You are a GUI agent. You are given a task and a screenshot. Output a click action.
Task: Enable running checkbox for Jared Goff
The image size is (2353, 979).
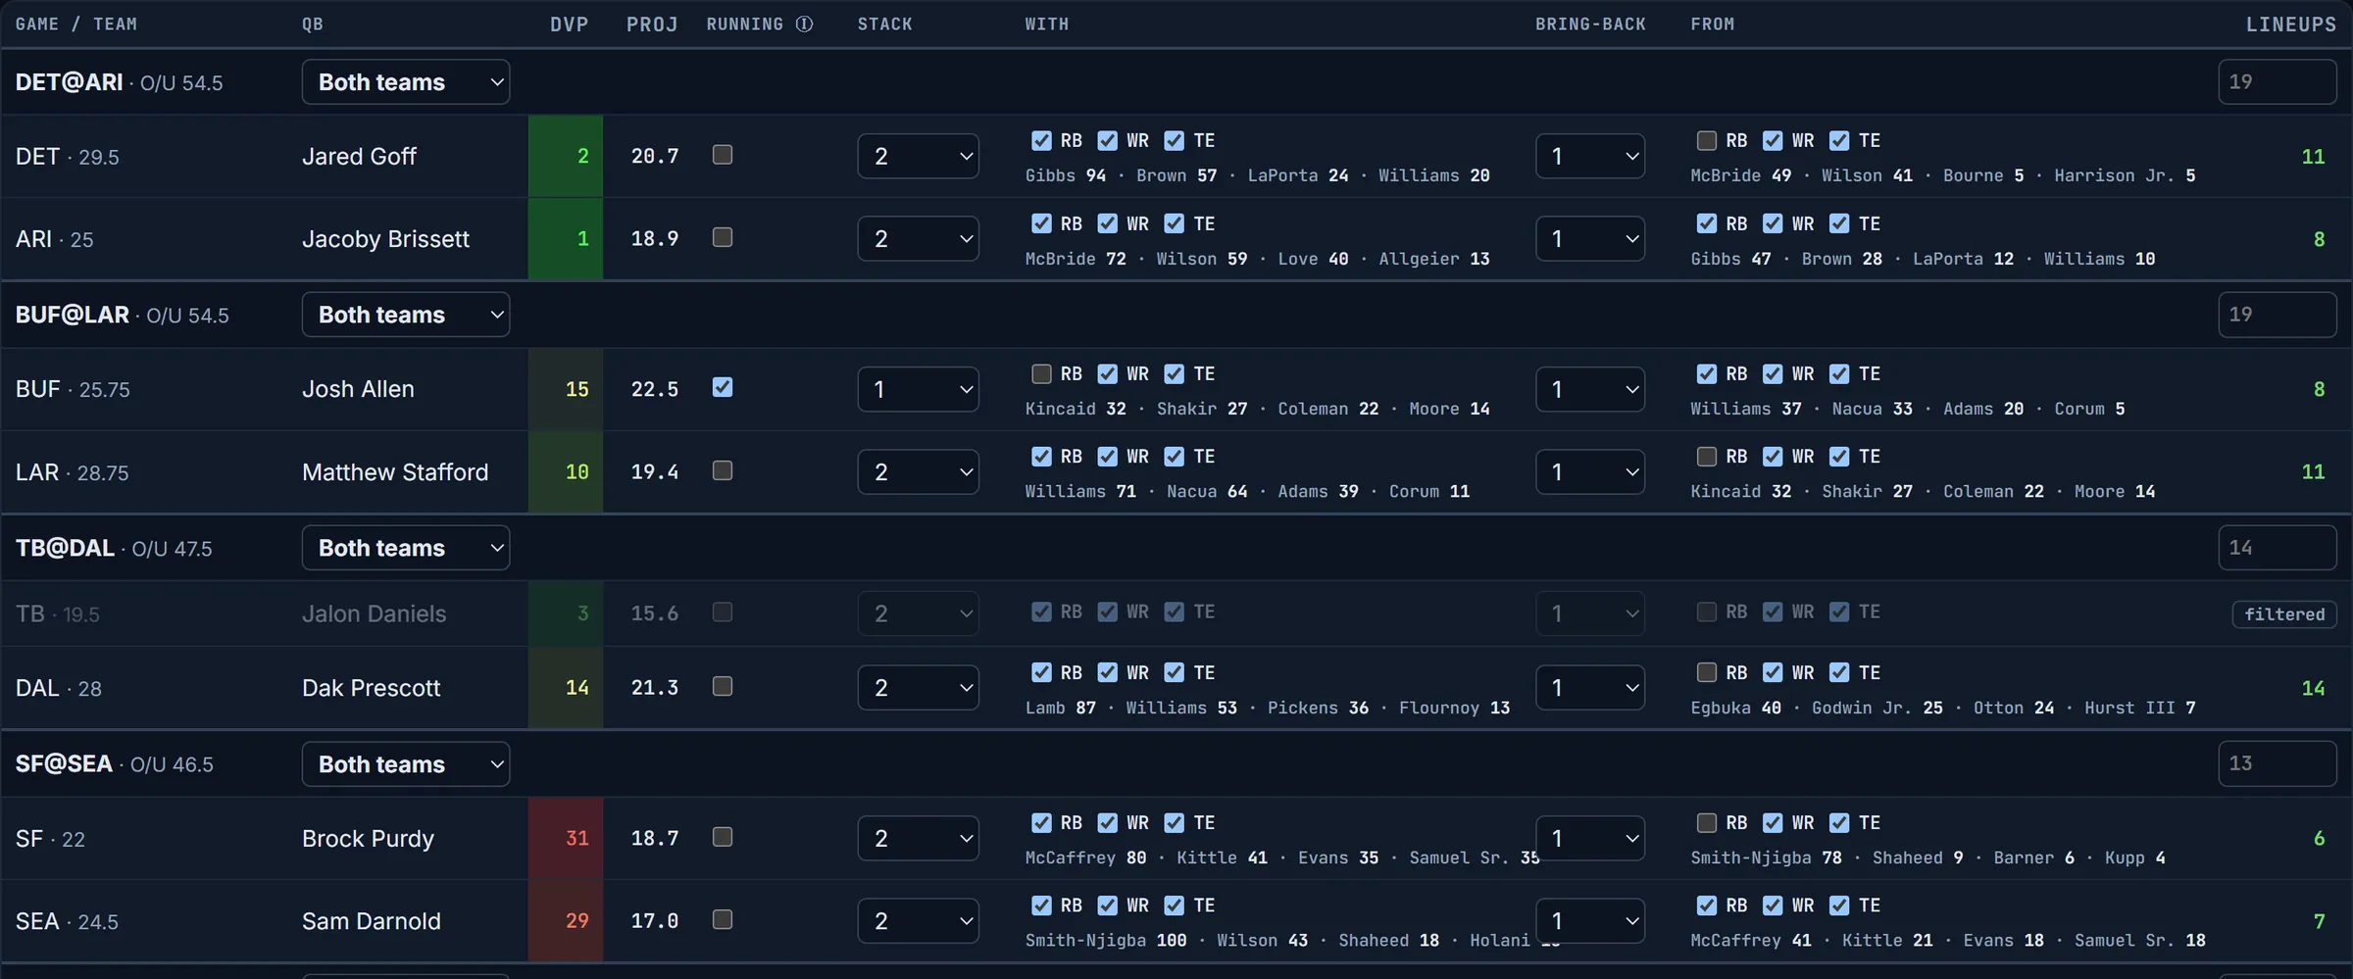coord(723,155)
